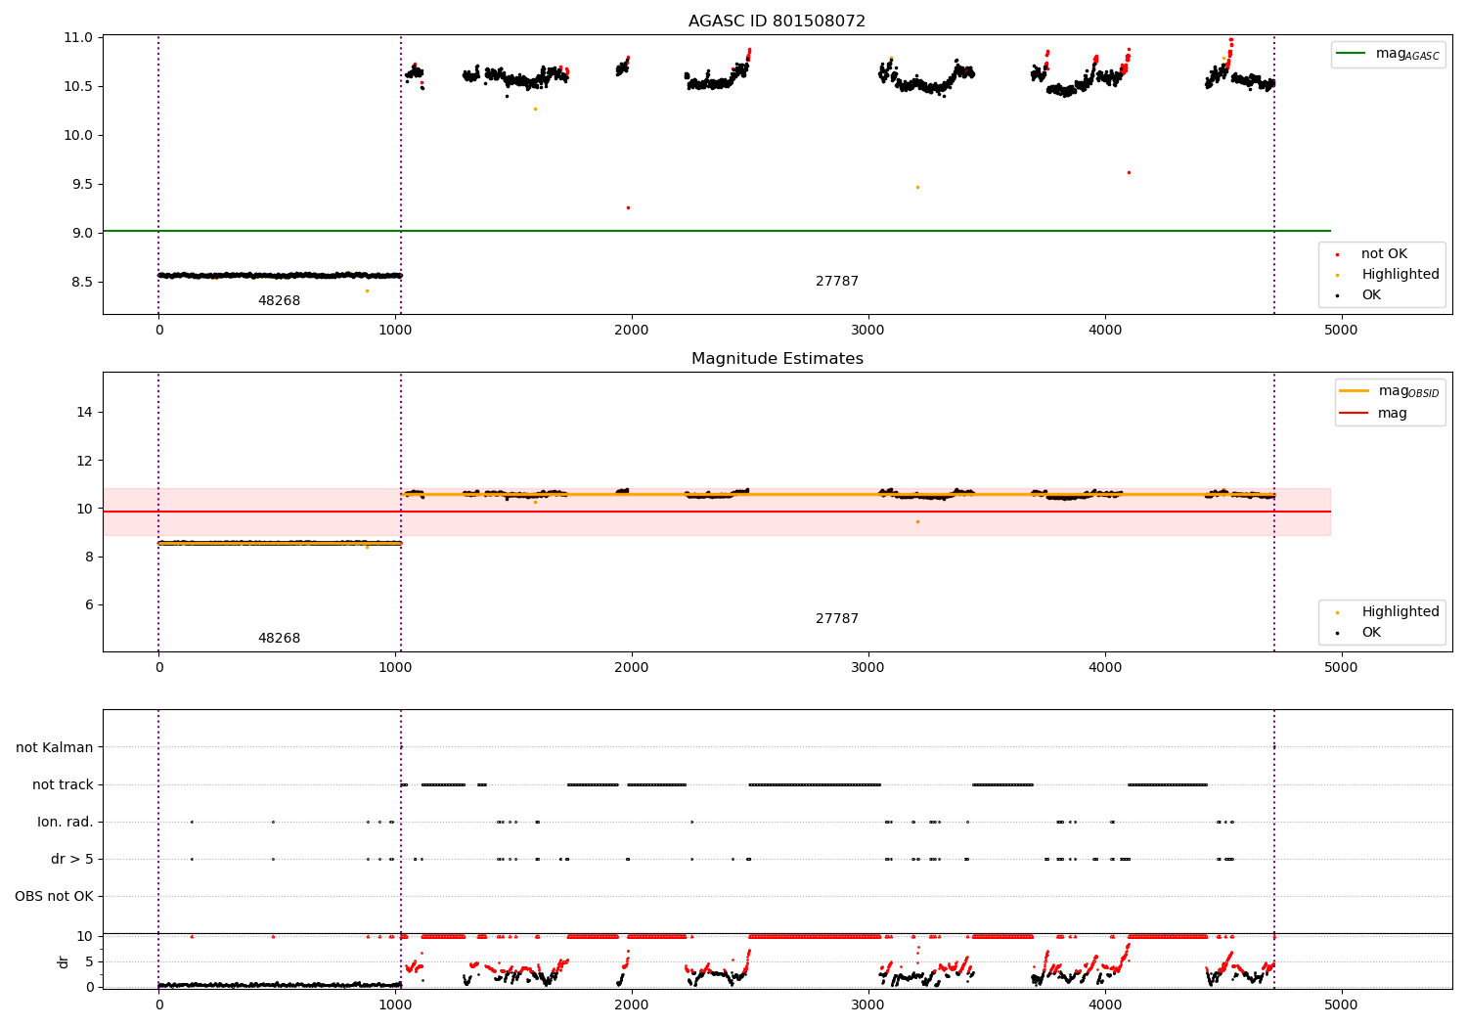Click isolated red outlier near 9.25 in top plot
The height and width of the screenshot is (1027, 1467).
pos(628,207)
